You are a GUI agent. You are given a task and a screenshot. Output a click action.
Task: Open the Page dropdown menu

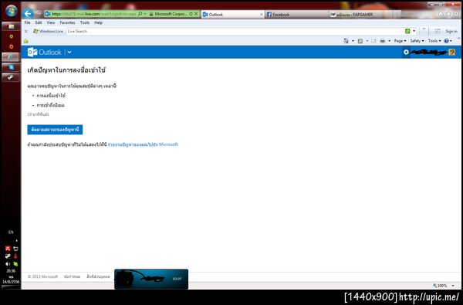(400, 41)
